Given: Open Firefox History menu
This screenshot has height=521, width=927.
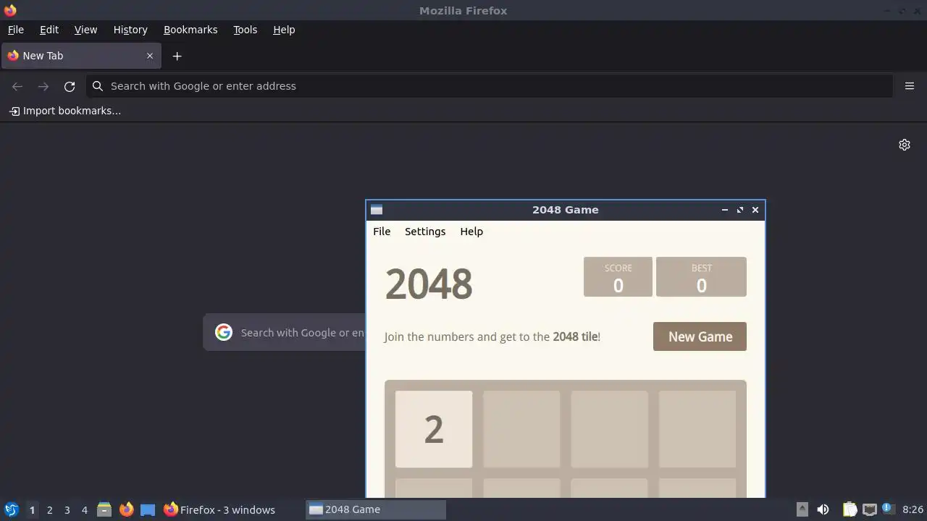Looking at the screenshot, I should [130, 30].
